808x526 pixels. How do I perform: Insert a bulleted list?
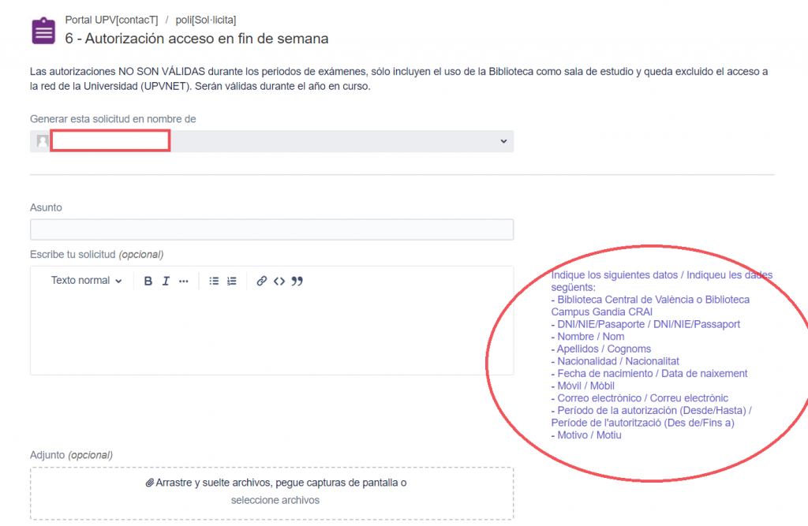[214, 282]
